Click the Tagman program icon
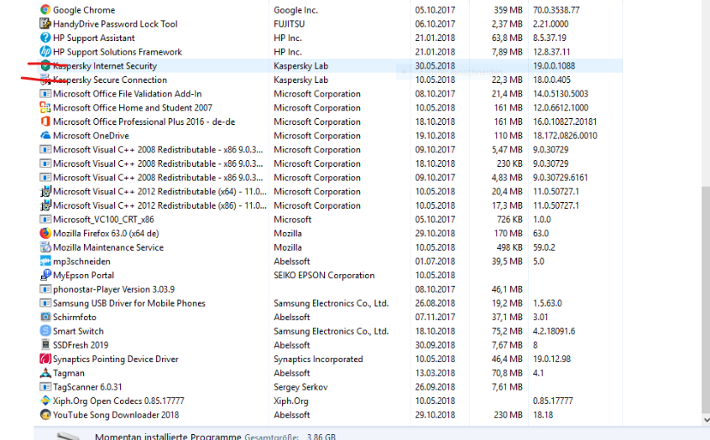Image resolution: width=710 pixels, height=440 pixels. [45, 373]
